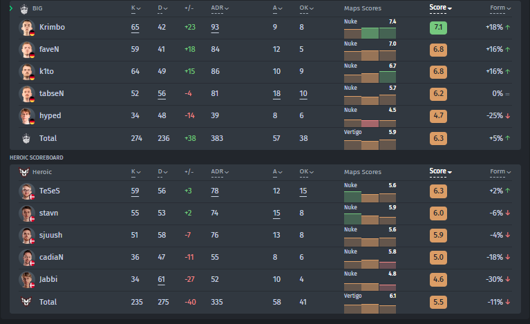
Task: Click BIG Total Vertigo map score bars
Action: point(370,144)
